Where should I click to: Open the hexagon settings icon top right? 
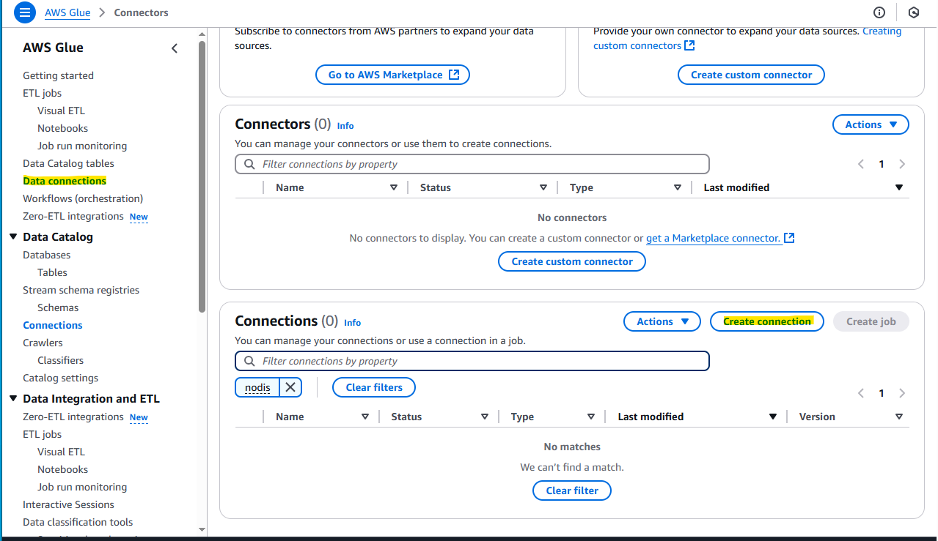point(914,12)
